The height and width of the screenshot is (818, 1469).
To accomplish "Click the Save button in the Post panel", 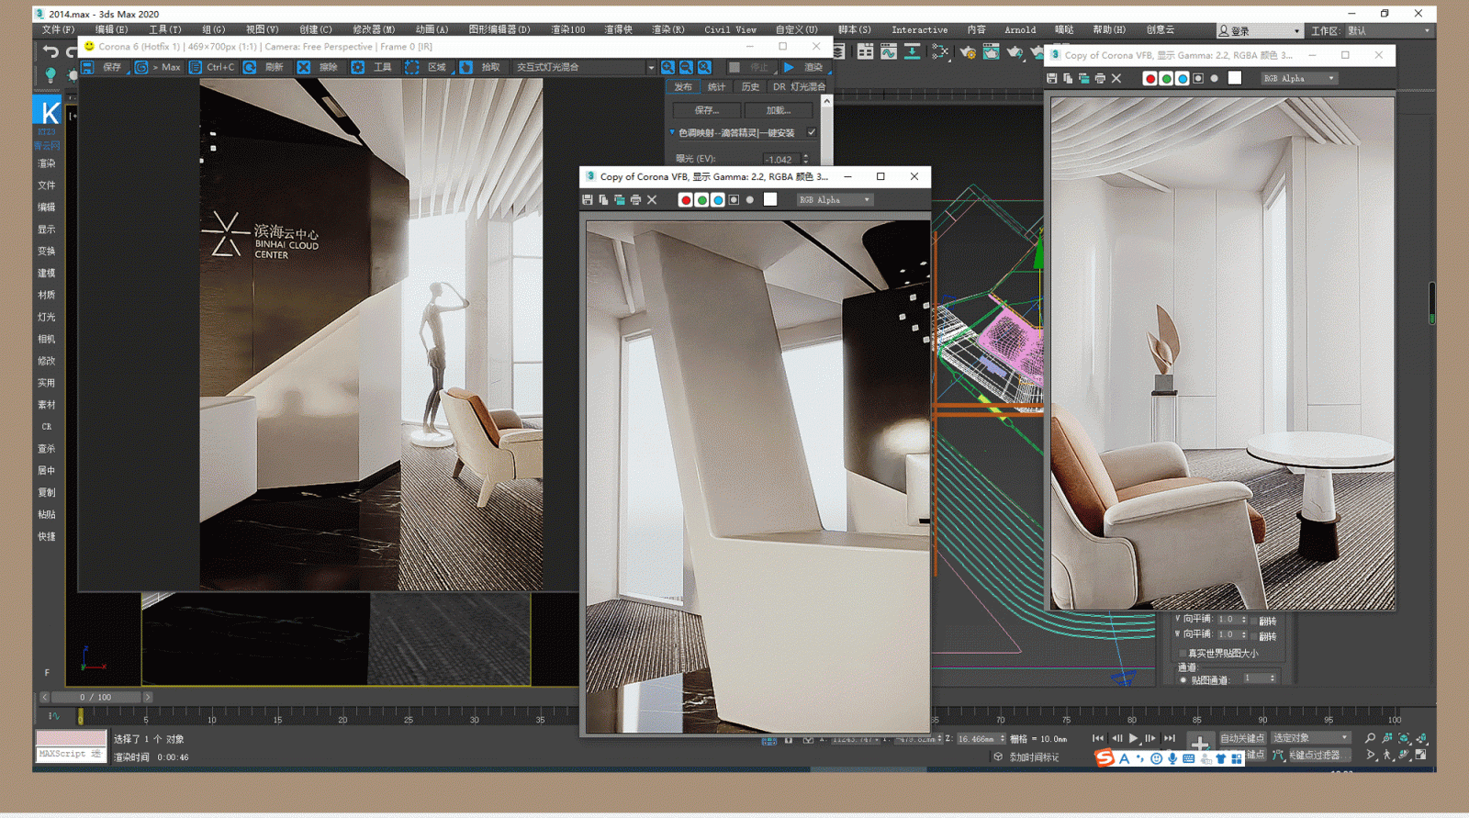I will [x=706, y=110].
